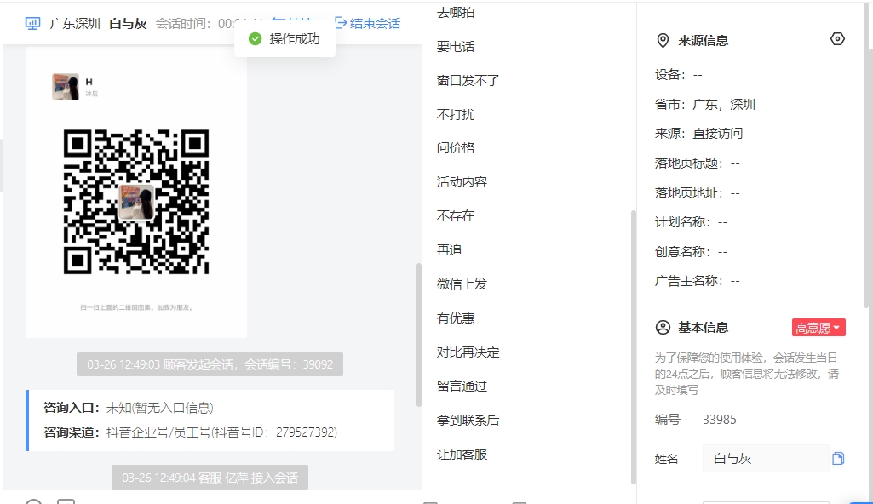The width and height of the screenshot is (873, 504).
Task: Click the 咨询渠道 抖音企业号 info line
Action: 191,432
